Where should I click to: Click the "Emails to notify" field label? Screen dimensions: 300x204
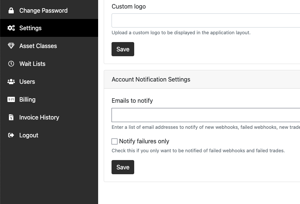point(132,101)
